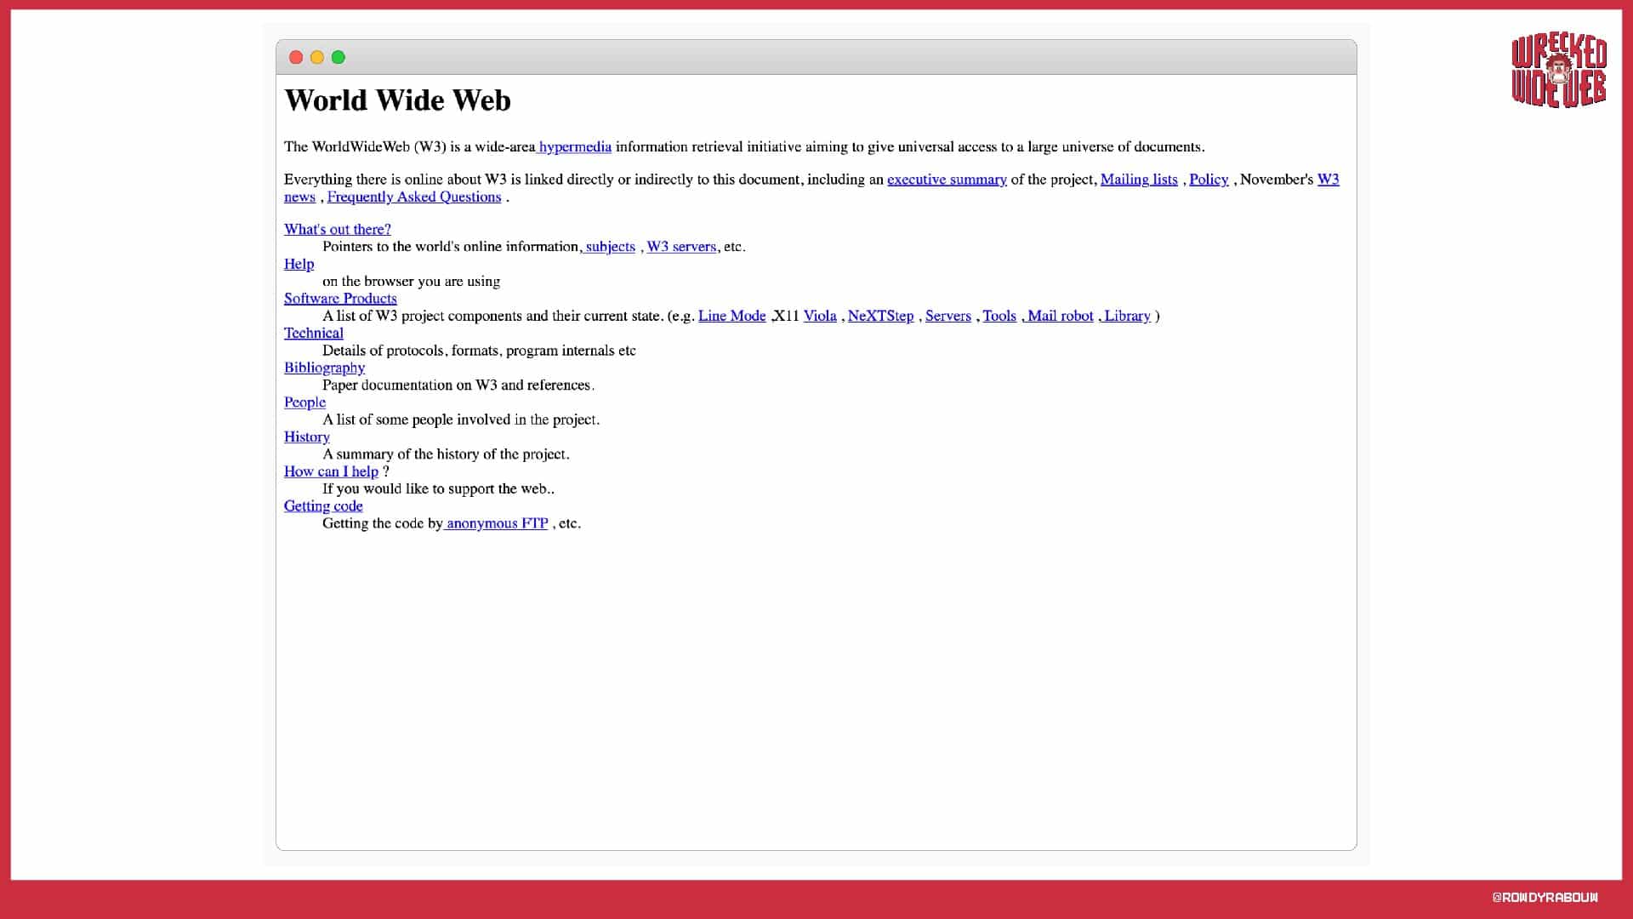Click the What's out there? link
Viewport: 1633px width, 919px height.
pyautogui.click(x=338, y=229)
